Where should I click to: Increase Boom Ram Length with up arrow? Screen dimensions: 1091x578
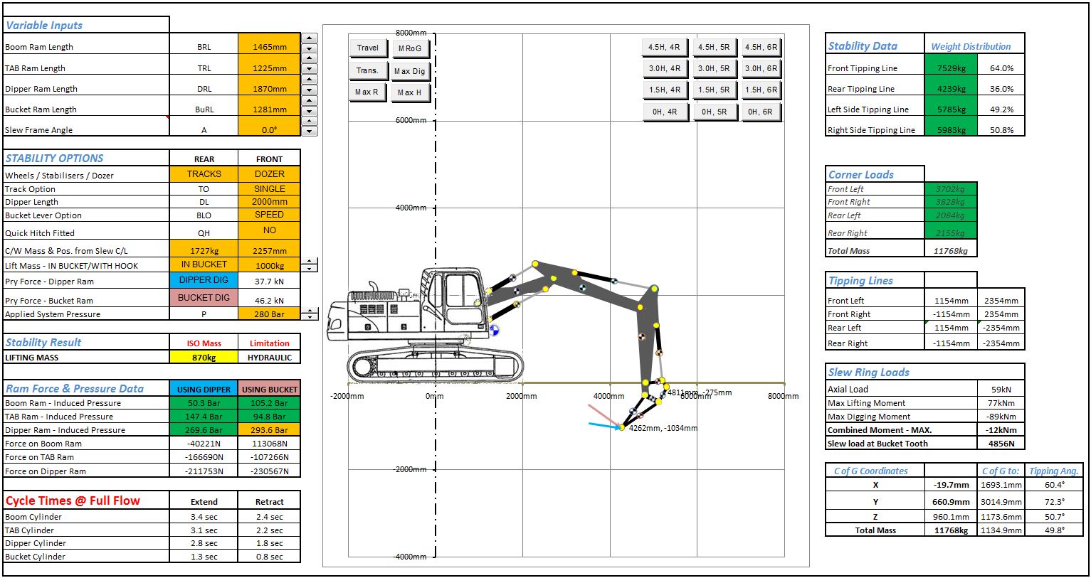tap(309, 38)
